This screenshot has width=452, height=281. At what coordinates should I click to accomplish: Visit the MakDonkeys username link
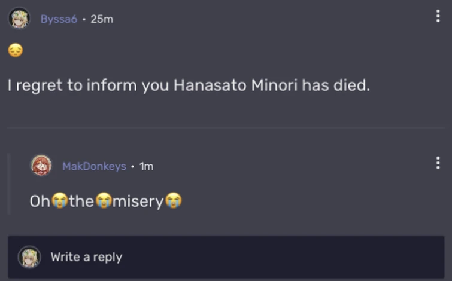coord(94,166)
